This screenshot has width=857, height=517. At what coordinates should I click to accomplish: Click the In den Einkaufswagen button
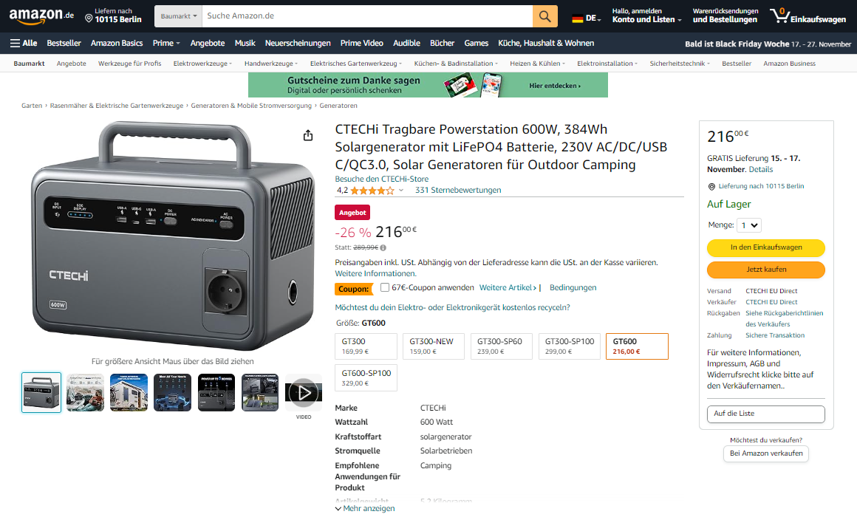tap(765, 247)
